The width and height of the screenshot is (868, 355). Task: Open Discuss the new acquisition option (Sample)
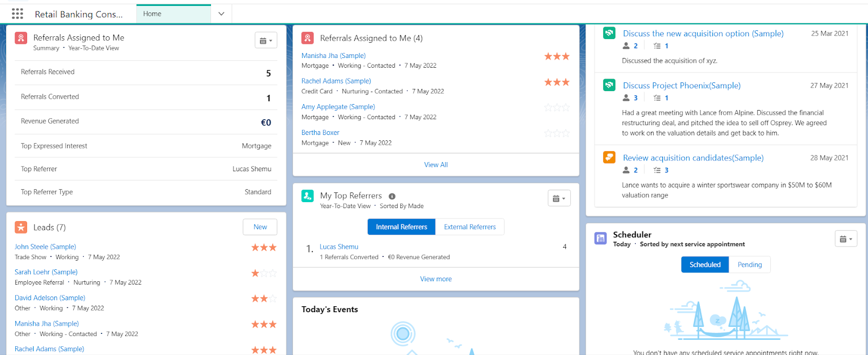[703, 34]
